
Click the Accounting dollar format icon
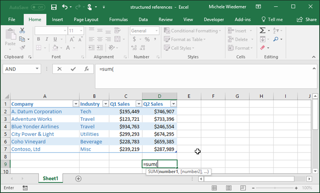point(134,39)
